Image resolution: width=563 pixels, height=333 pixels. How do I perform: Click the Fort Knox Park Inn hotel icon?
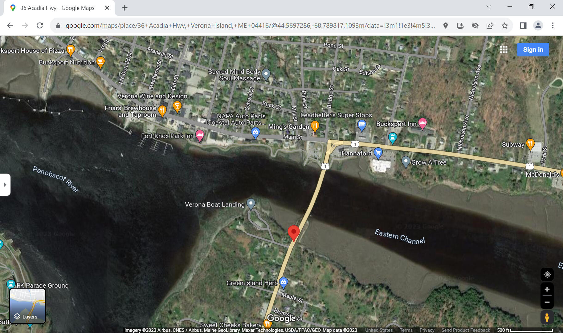200,135
